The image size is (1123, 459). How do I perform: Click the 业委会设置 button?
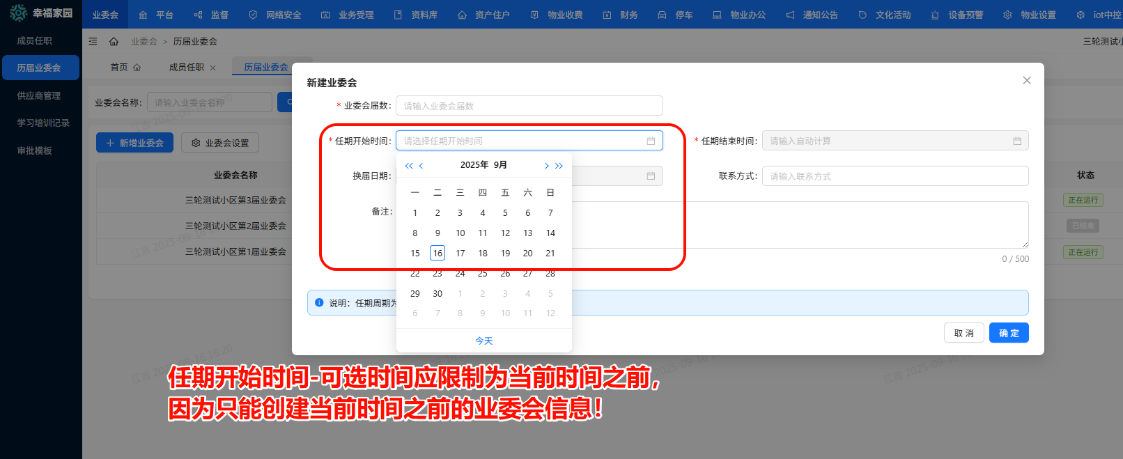pyautogui.click(x=220, y=143)
